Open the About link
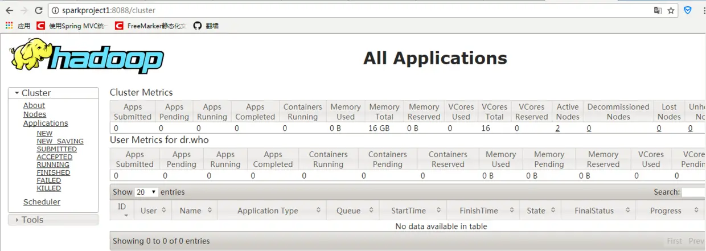The width and height of the screenshot is (706, 251). point(34,105)
